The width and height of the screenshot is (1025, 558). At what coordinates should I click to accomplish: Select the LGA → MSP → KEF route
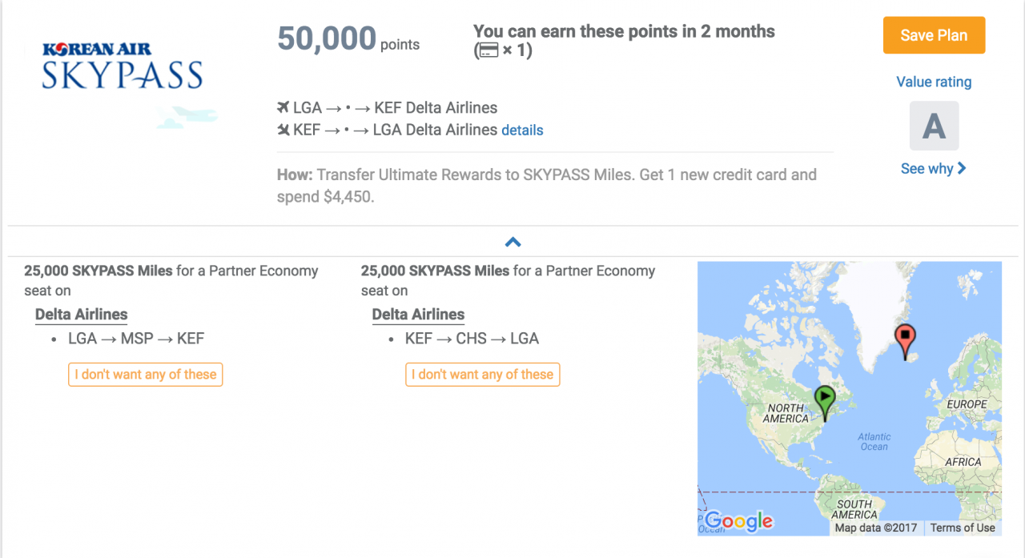coord(136,339)
